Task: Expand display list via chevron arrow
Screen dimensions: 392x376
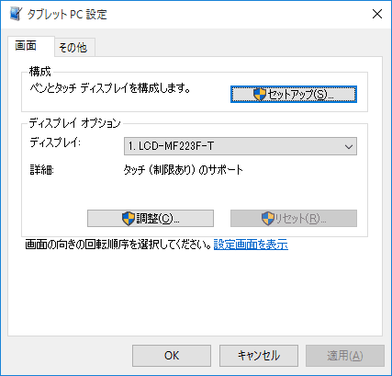Action: point(349,146)
